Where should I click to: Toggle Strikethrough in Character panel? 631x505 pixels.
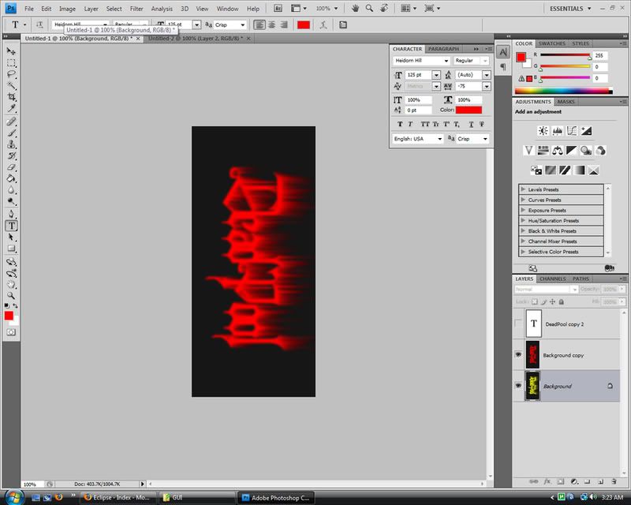[482, 124]
